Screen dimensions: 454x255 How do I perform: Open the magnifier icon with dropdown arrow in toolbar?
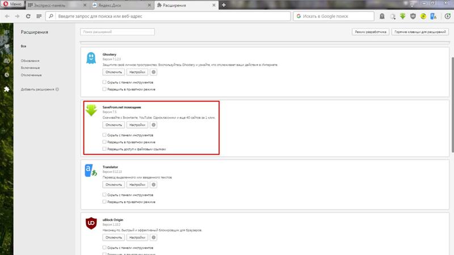coord(393,16)
